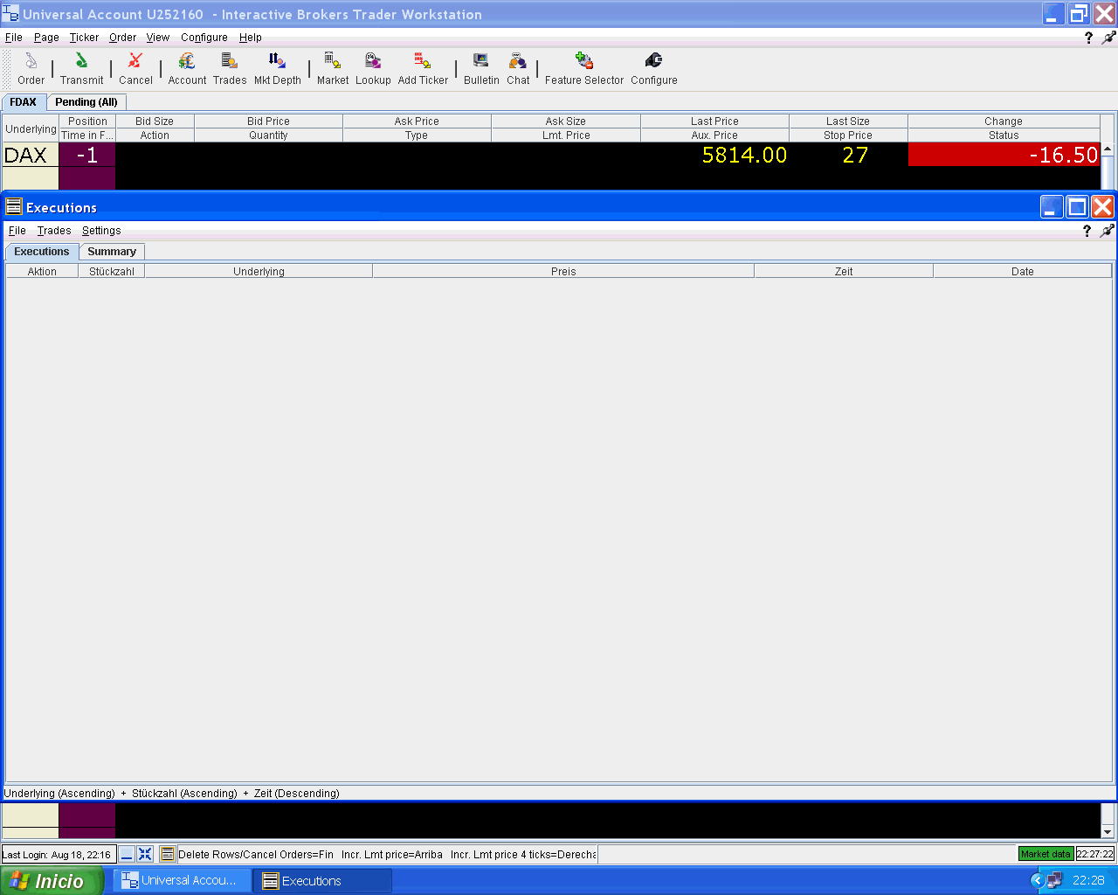Viewport: 1118px width, 895px height.
Task: Click the ticker table scroll-down arrow
Action: [x=1108, y=831]
